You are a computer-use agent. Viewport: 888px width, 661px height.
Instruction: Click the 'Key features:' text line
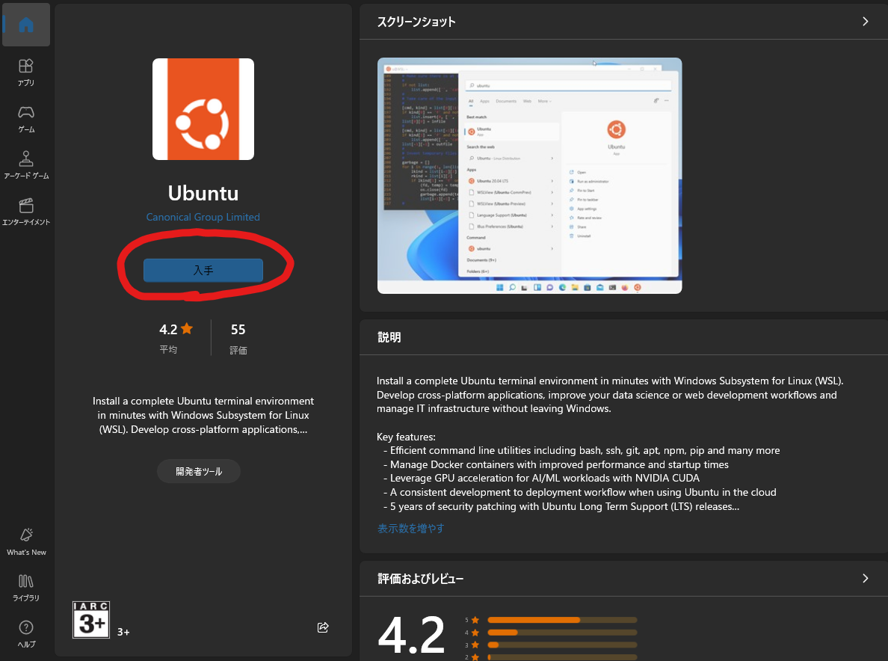tap(406, 437)
